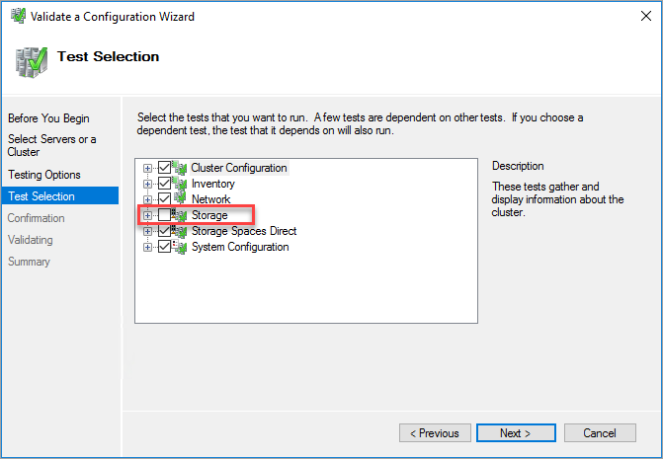Image resolution: width=663 pixels, height=459 pixels.
Task: Click the Next button
Action: click(x=516, y=433)
